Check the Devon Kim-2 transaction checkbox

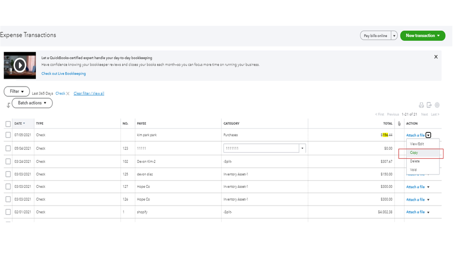[x=8, y=161]
